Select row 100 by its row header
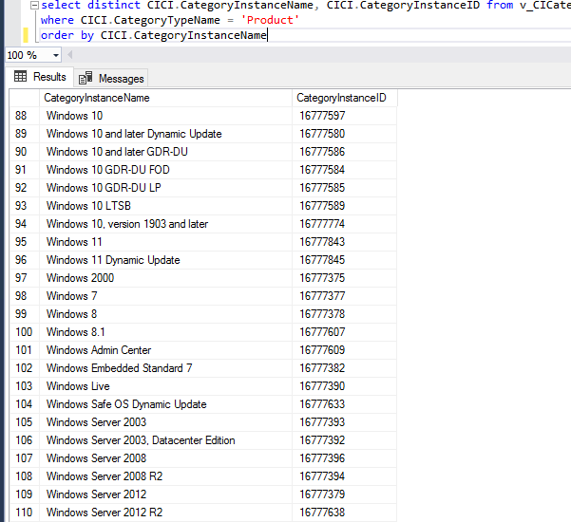 tap(24, 332)
